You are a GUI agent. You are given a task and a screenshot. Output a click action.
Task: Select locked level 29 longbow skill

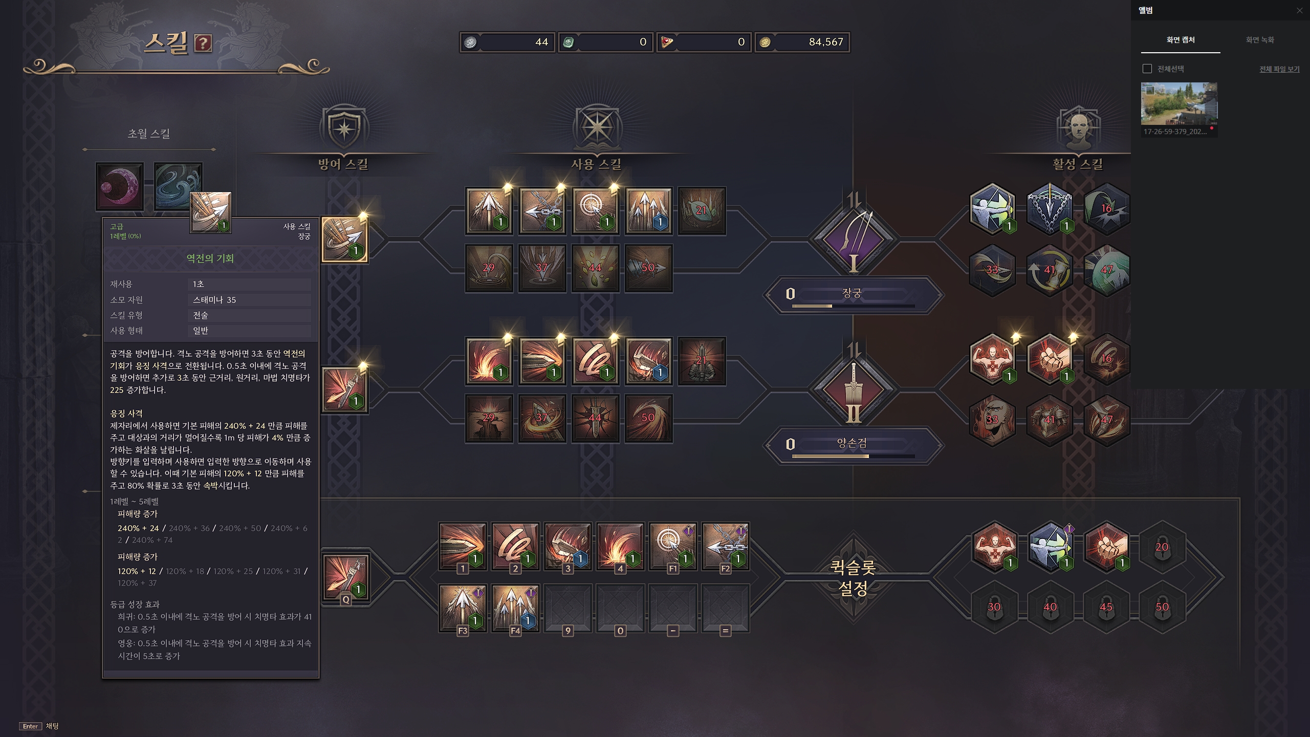[489, 268]
